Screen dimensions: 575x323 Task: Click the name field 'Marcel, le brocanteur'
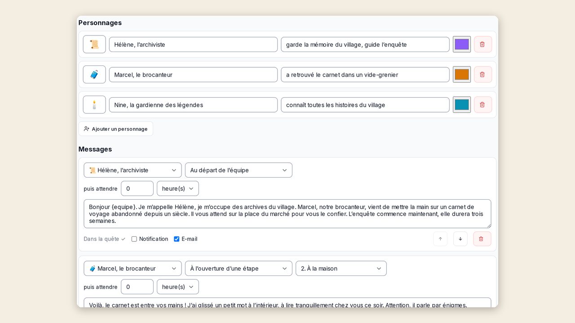point(193,74)
